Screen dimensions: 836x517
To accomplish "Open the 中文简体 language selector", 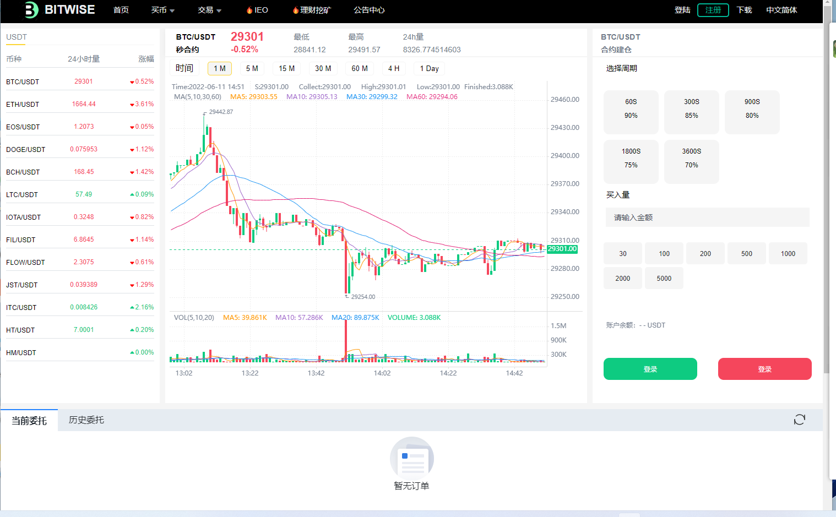I will click(x=781, y=10).
